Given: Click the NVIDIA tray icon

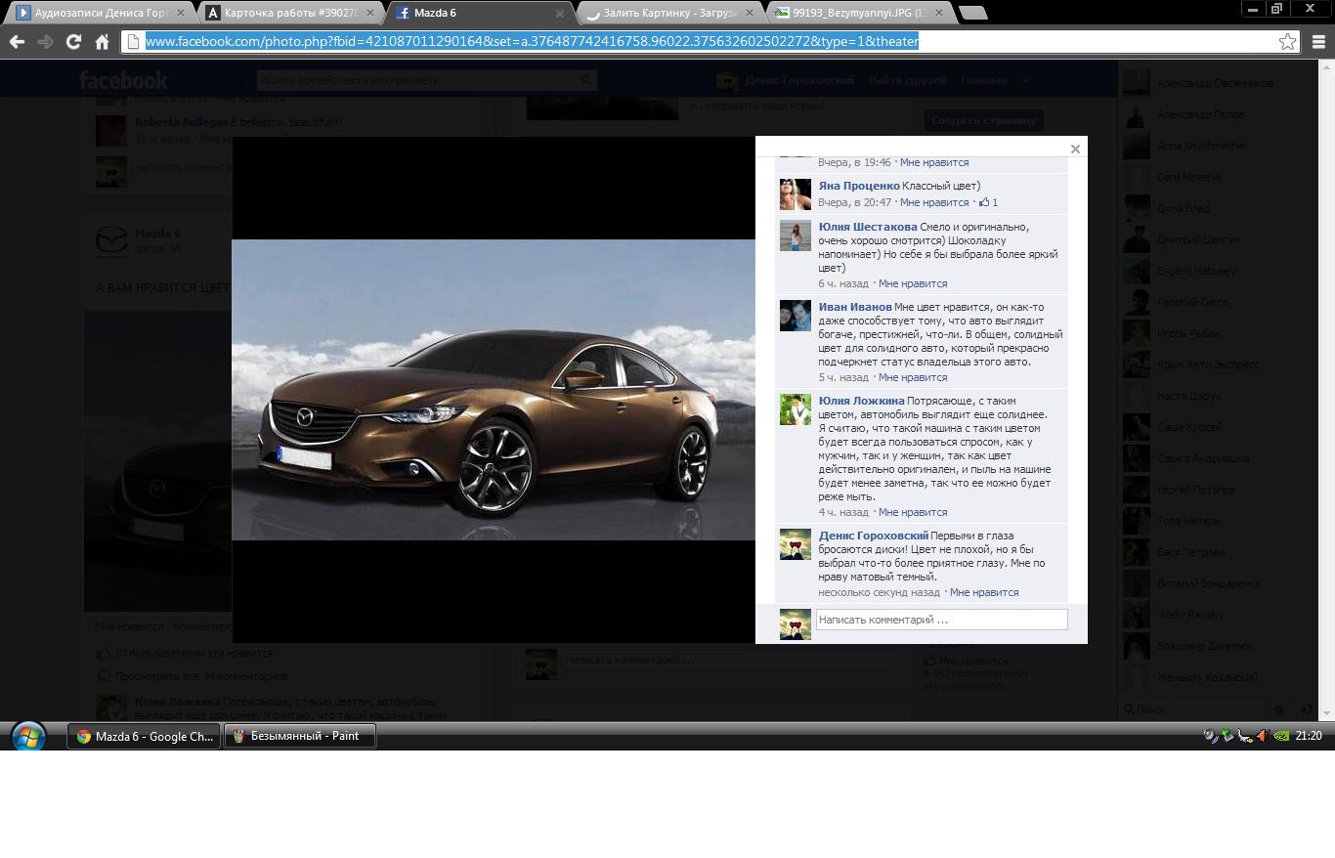Looking at the screenshot, I should [1280, 736].
